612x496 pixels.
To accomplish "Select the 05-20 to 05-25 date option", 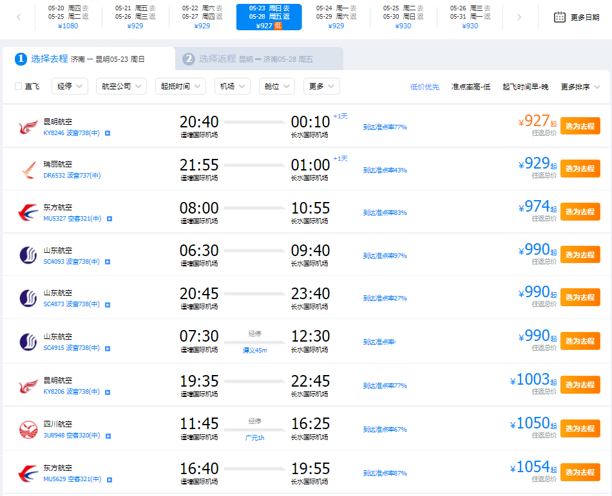I will point(68,17).
